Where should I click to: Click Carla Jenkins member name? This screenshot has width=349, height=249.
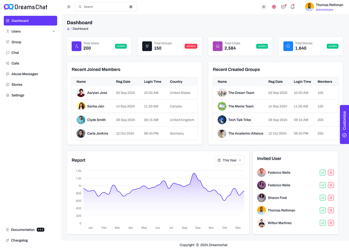tap(98, 133)
